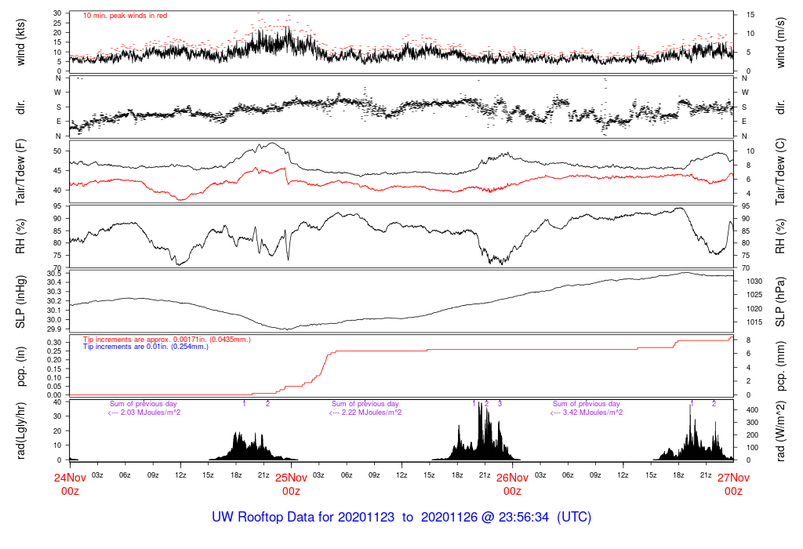
Task: Click the 'rad (W/m^2)' axis label
Action: tap(780, 431)
